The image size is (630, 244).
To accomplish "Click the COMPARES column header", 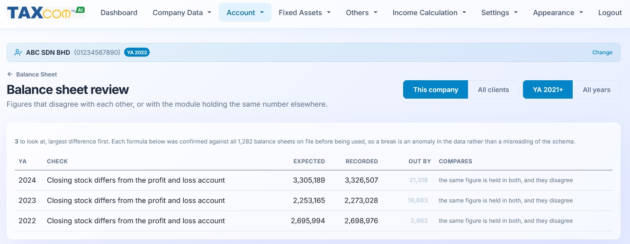I will click(455, 161).
